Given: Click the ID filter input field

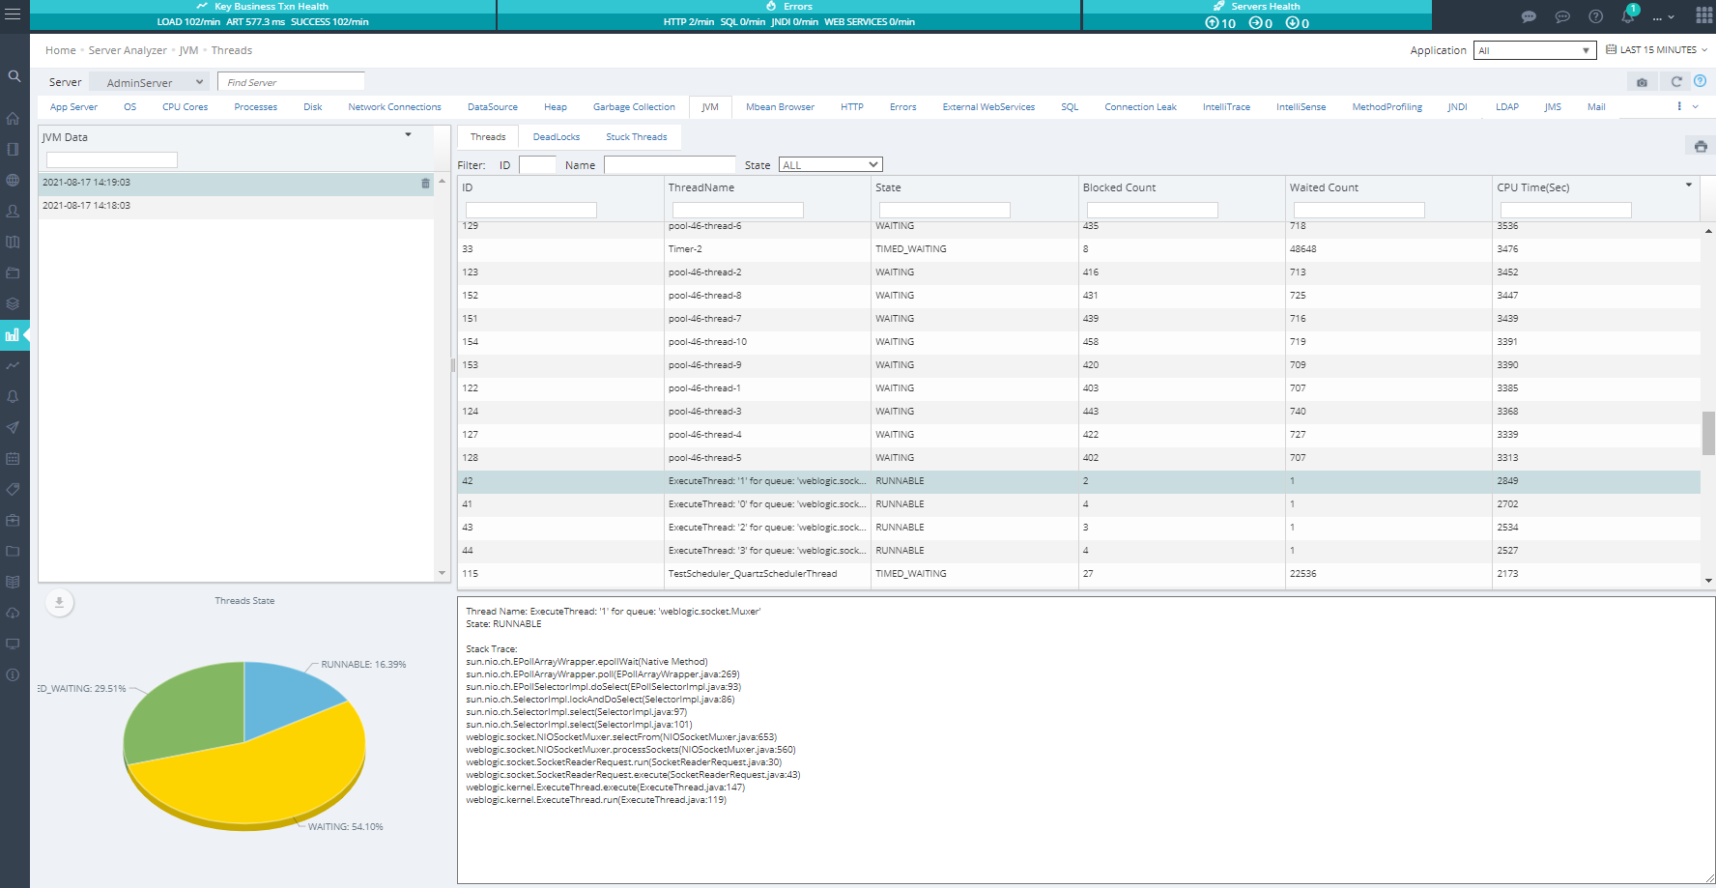Looking at the screenshot, I should point(537,165).
